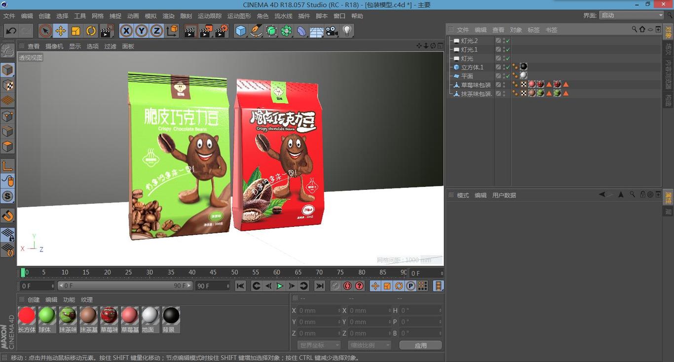Switch to the 场次 side tab
The height and width of the screenshot is (362, 674).
[x=669, y=49]
